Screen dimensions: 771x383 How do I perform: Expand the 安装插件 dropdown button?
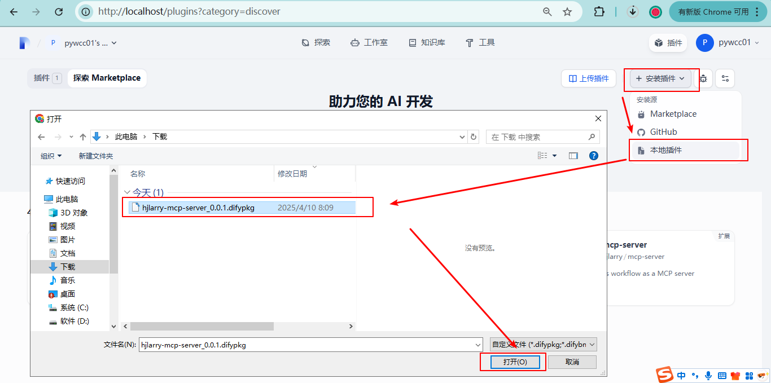point(660,78)
